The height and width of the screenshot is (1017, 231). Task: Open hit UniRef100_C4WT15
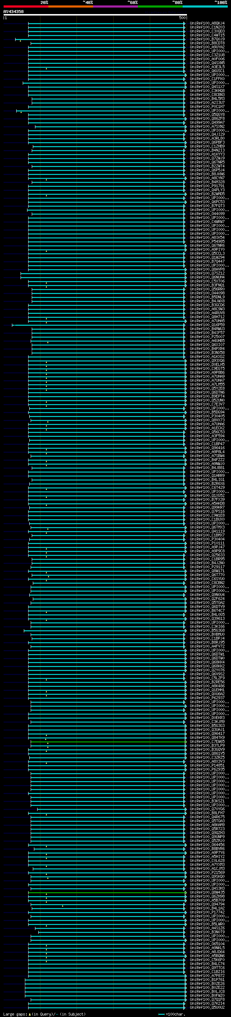click(x=207, y=35)
